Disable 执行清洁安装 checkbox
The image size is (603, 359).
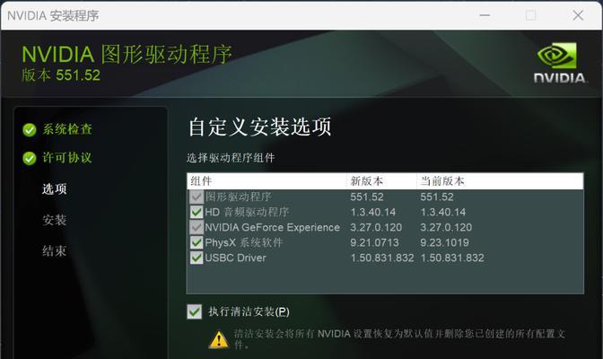point(194,311)
